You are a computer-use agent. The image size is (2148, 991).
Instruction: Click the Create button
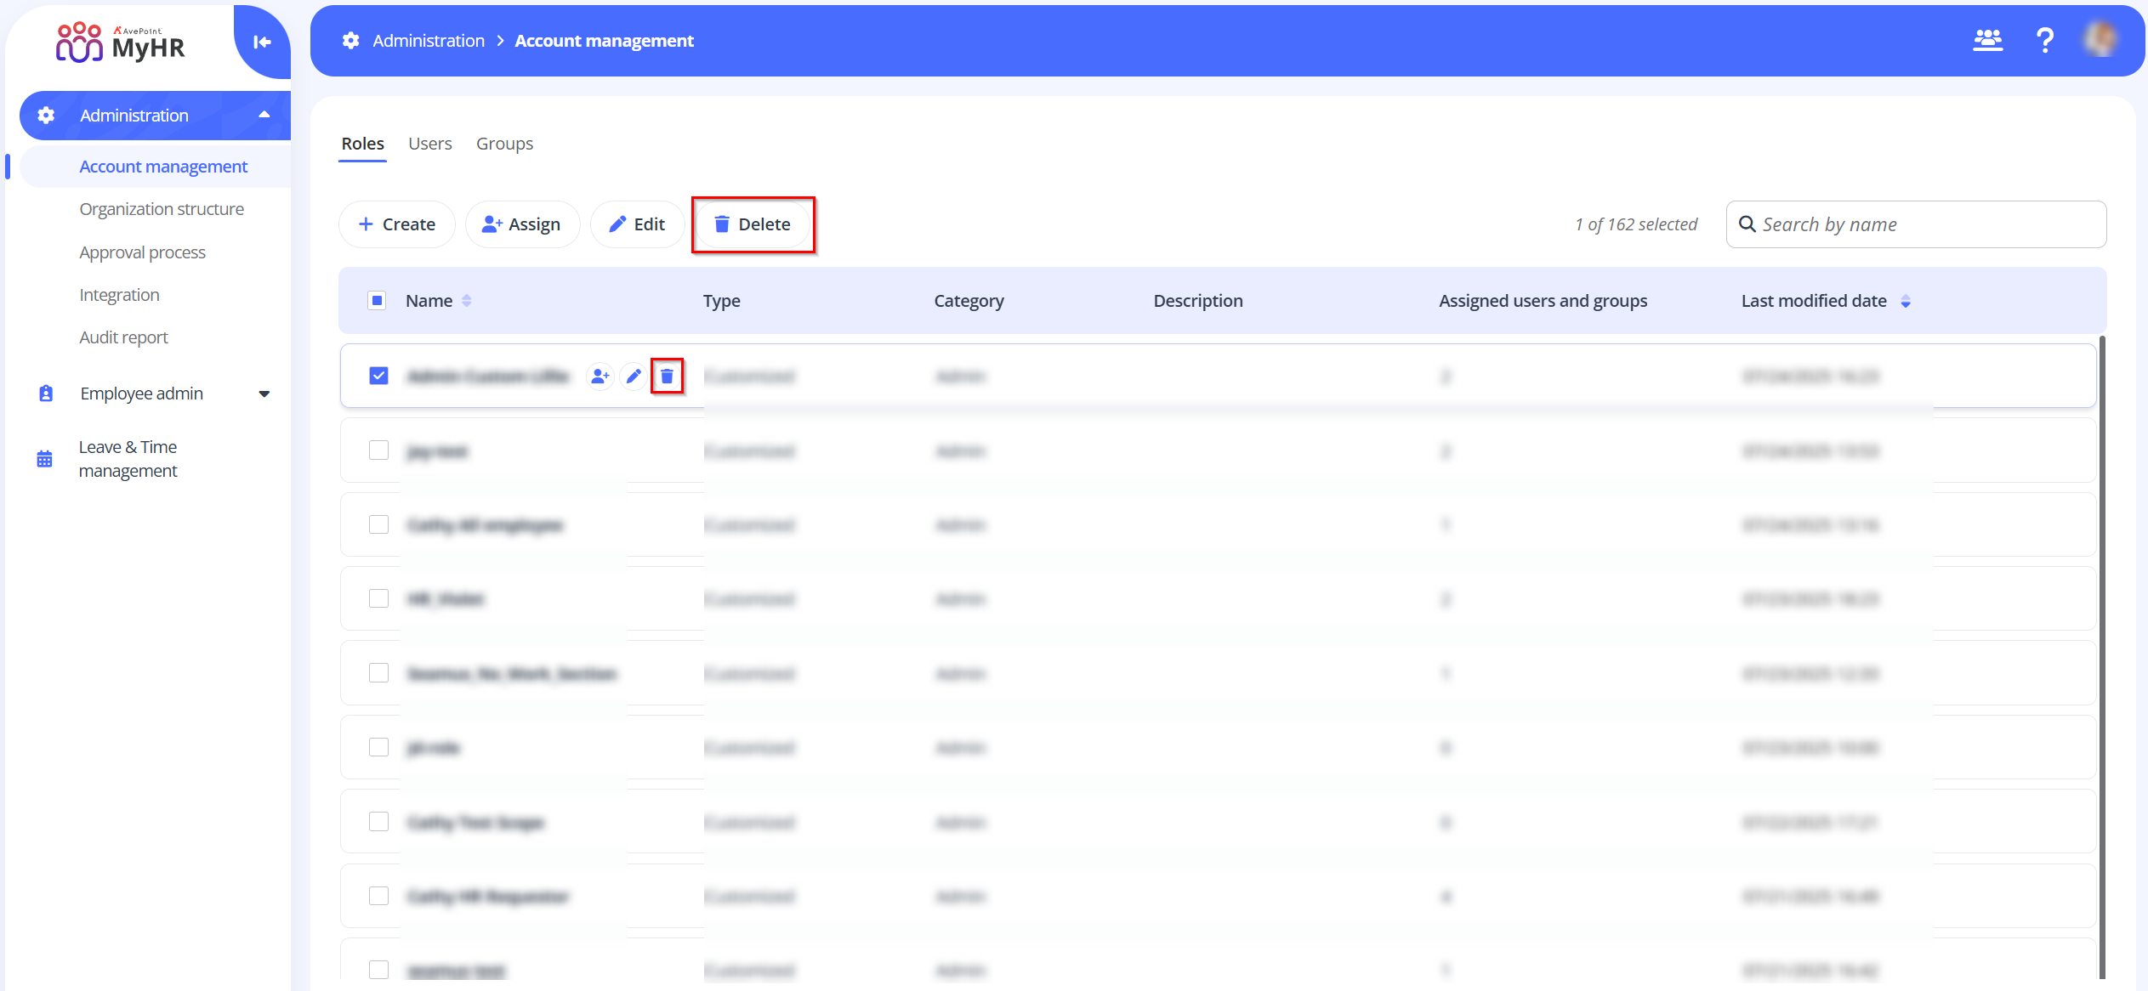pyautogui.click(x=396, y=224)
